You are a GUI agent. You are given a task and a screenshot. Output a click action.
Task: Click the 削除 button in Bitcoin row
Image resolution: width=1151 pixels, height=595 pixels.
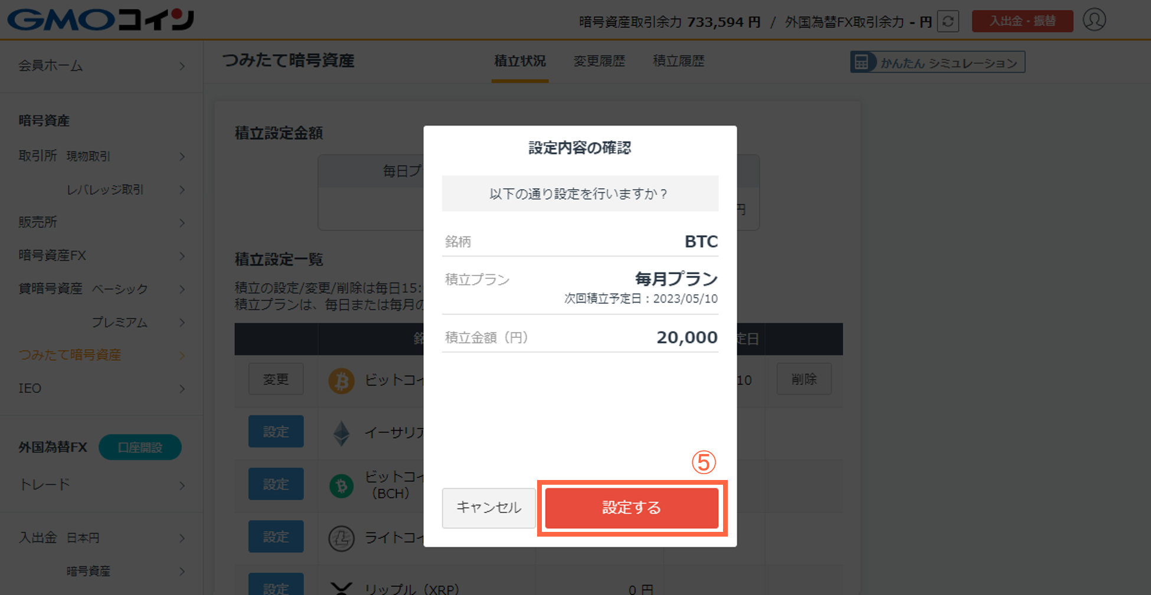coord(804,379)
